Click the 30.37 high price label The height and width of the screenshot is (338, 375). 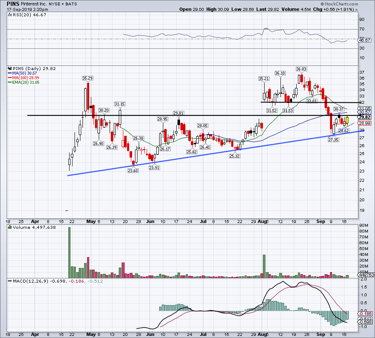tap(339, 109)
